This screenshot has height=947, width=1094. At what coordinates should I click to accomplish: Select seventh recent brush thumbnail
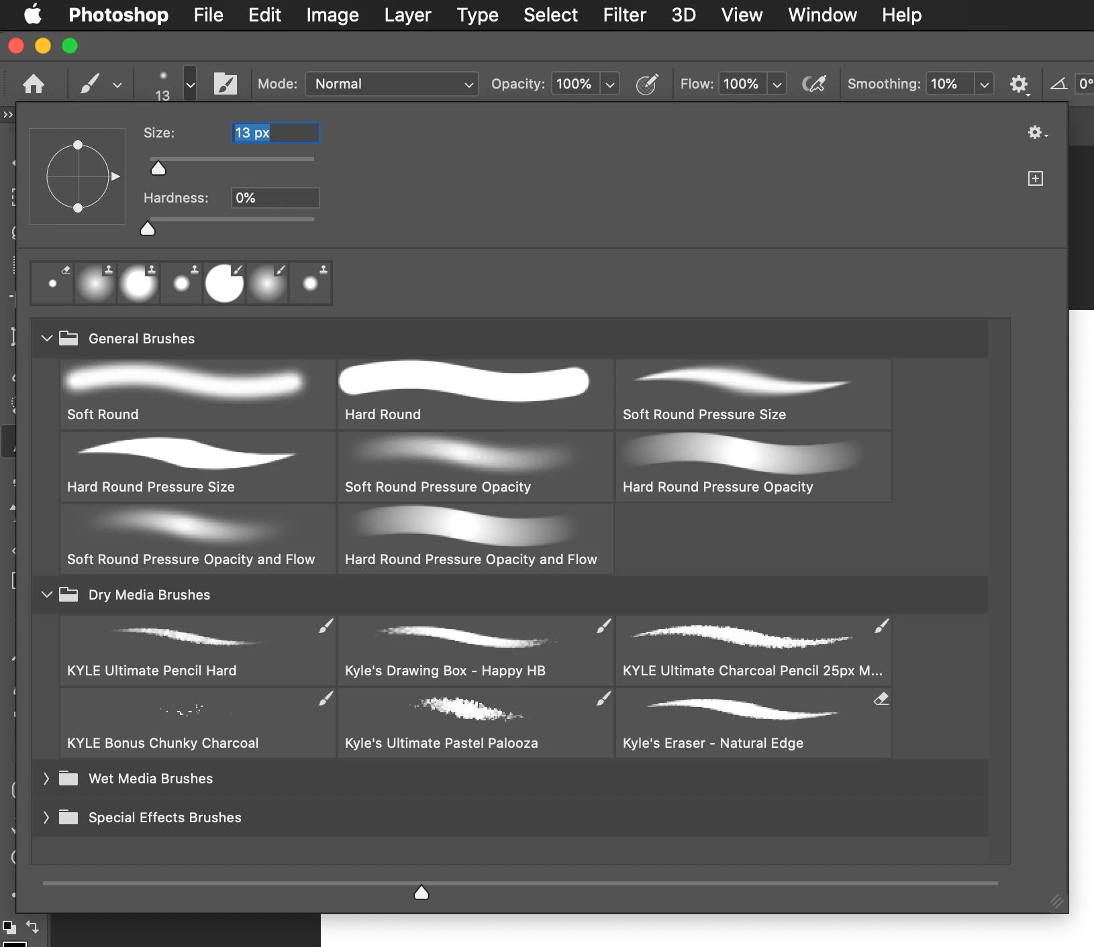310,283
